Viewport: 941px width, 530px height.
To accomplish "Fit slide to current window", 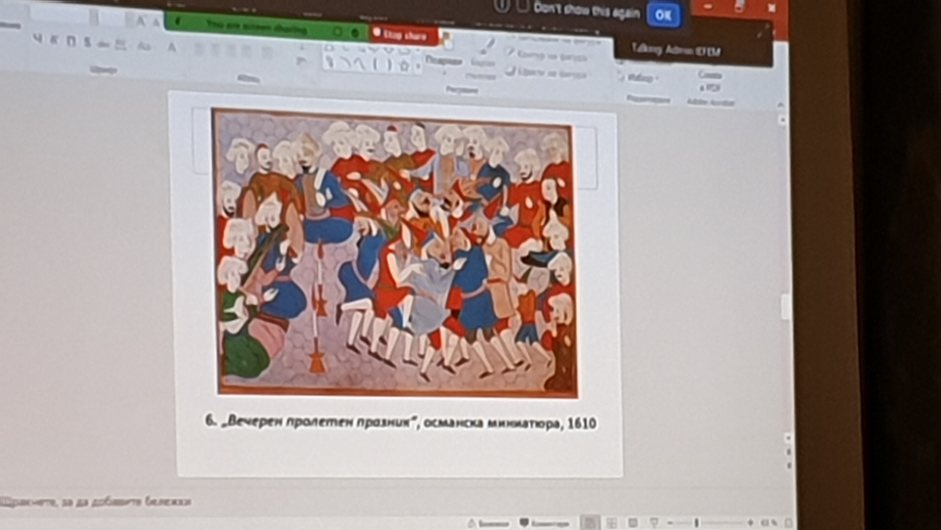I will click(x=789, y=522).
